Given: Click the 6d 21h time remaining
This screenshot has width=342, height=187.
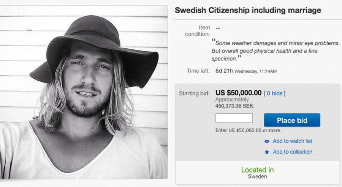Looking at the screenshot, I should coord(224,71).
